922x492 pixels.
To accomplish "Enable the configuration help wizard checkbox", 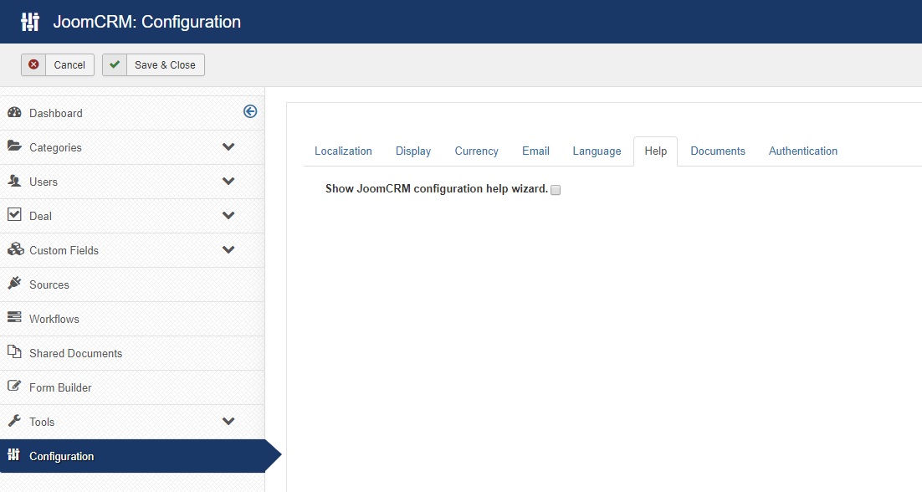I will pos(556,190).
